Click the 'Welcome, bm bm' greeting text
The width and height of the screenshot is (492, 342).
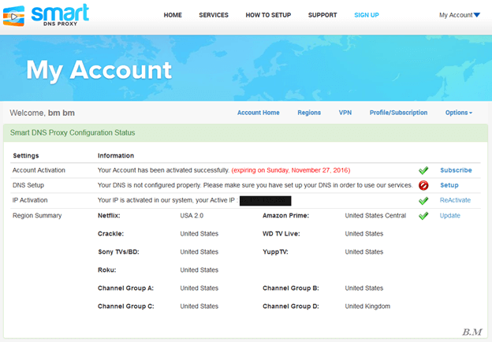[42, 113]
